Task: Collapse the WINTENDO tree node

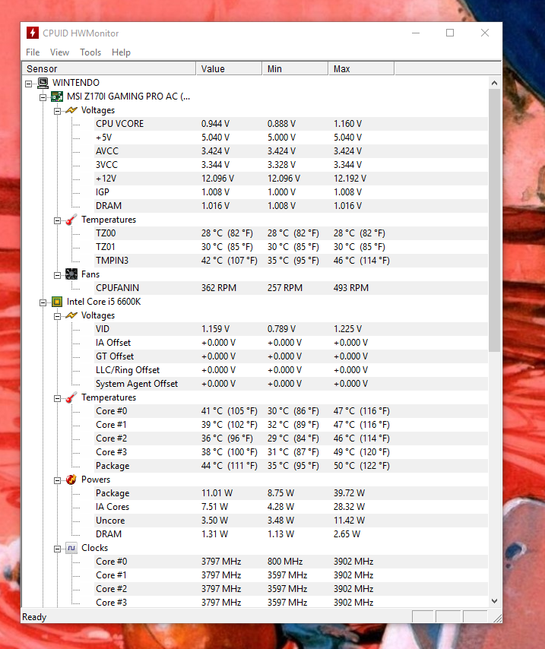Action: [x=28, y=84]
